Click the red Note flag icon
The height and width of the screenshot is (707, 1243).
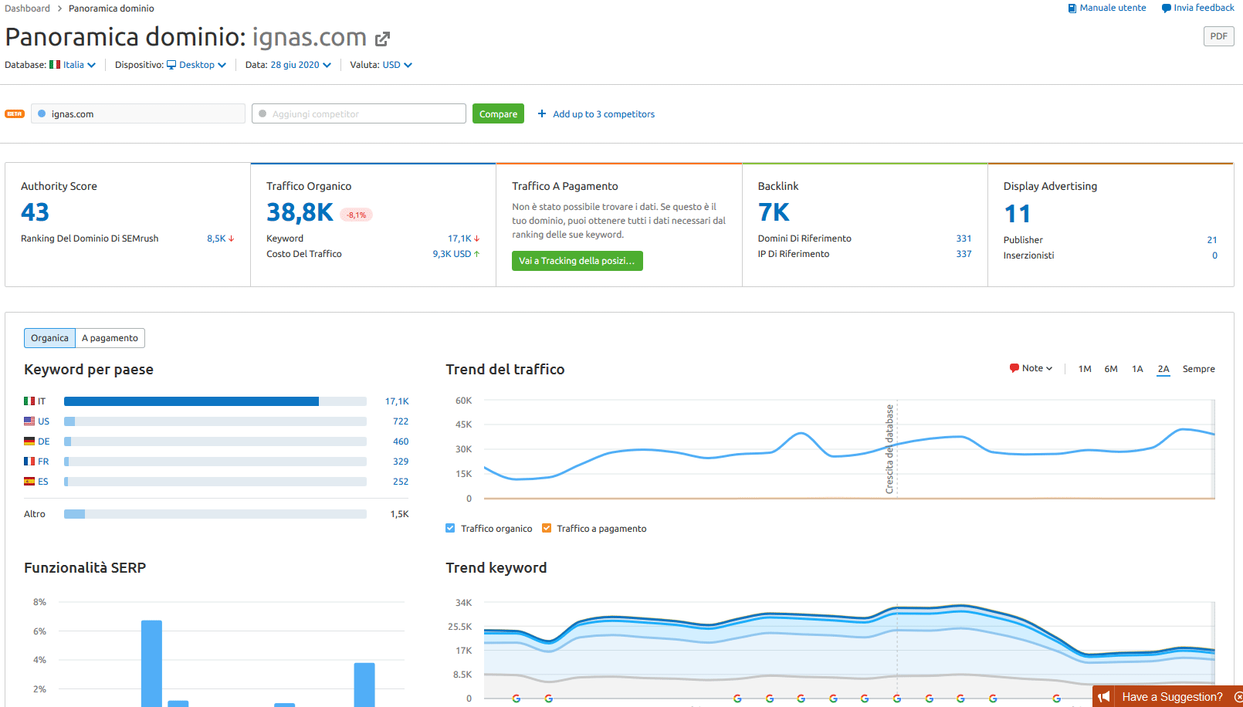(x=1014, y=368)
